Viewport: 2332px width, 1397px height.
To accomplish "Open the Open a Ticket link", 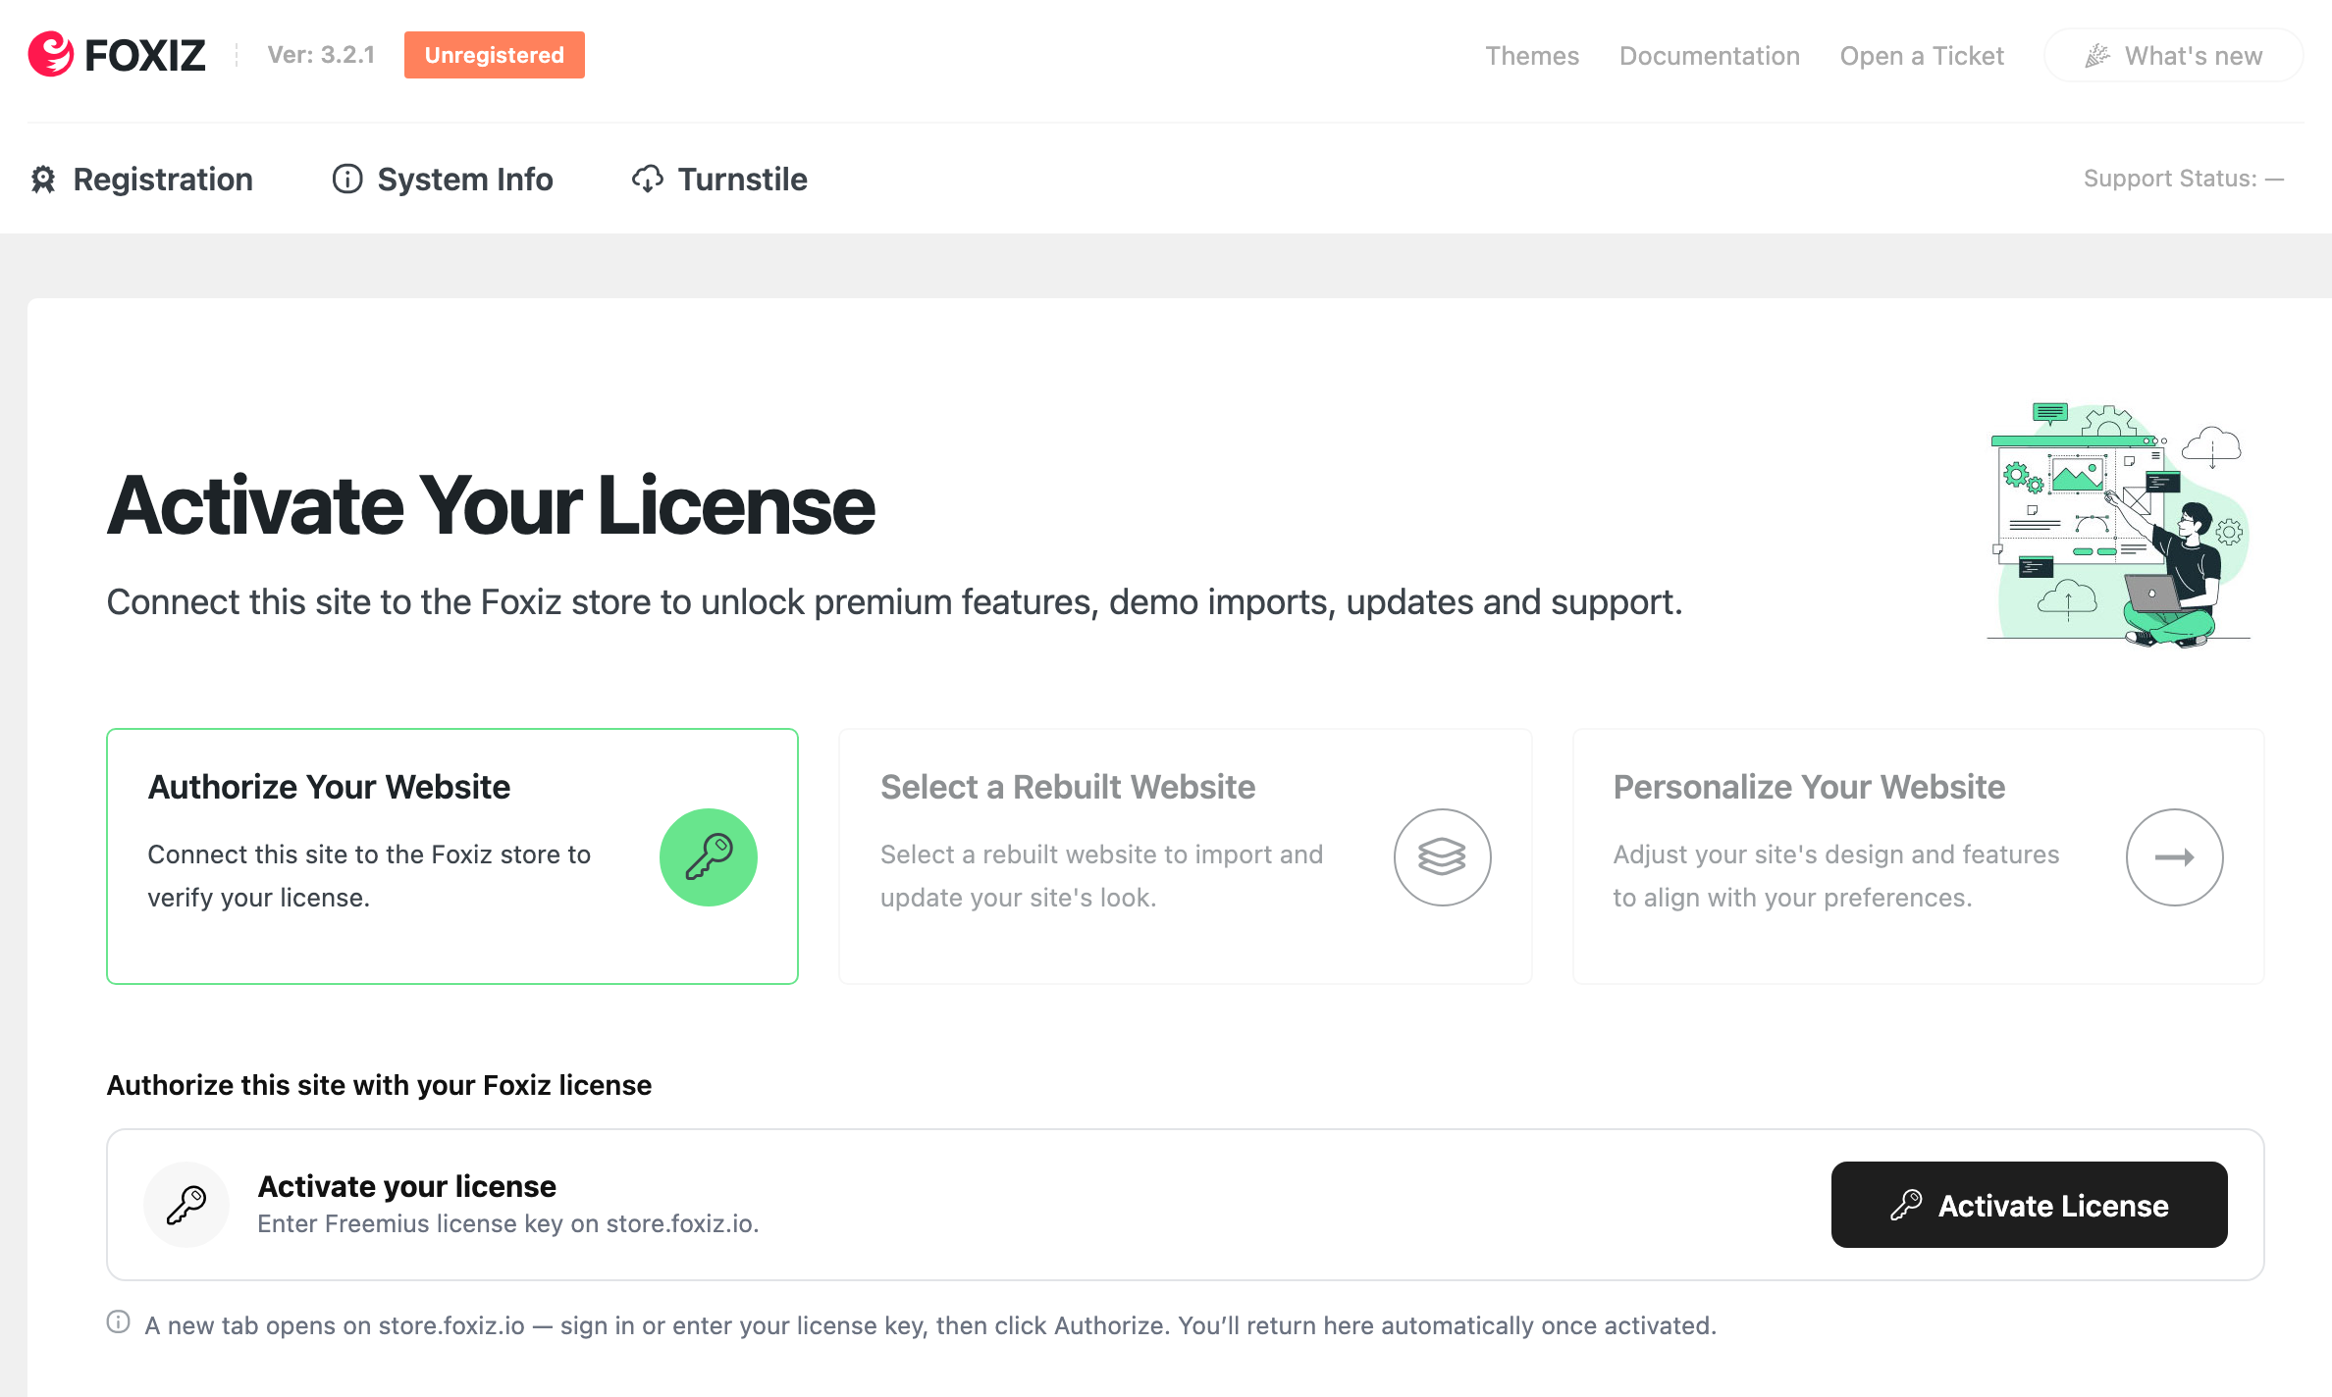I will tap(1922, 56).
